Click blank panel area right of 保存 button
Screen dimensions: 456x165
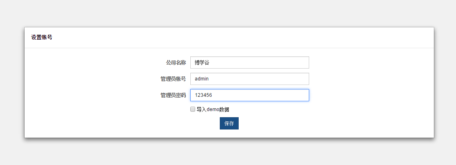[328, 123]
